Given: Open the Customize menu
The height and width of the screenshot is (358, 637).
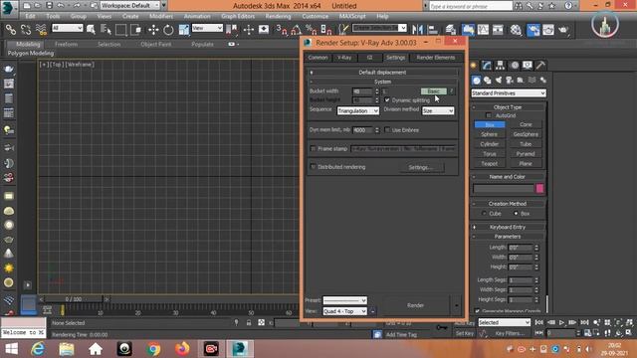Looking at the screenshot, I should (x=316, y=16).
